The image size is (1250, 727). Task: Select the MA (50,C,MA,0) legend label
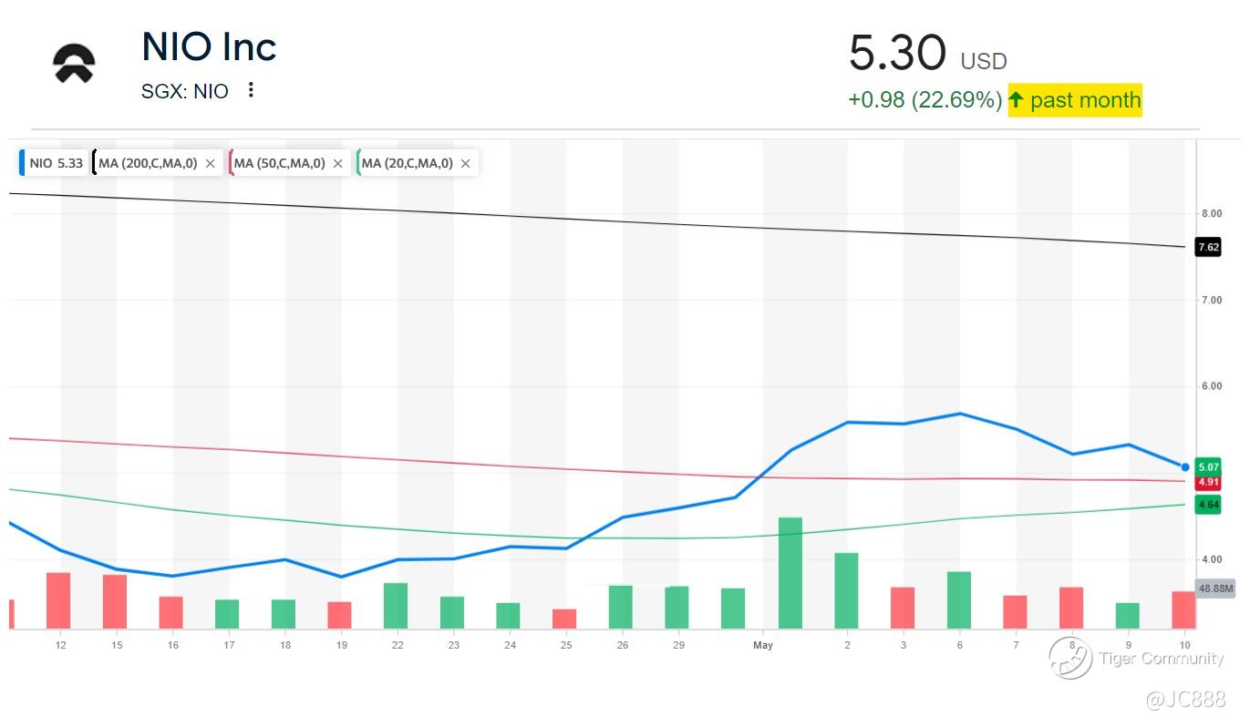coord(279,163)
